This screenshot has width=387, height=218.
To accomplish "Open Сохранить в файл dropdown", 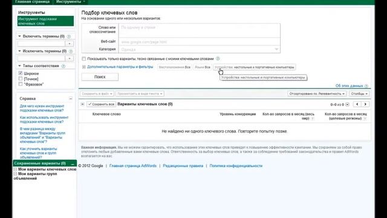I will click(97, 94).
